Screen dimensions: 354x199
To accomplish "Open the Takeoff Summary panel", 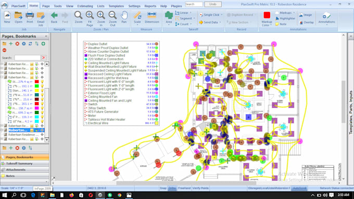I will tap(24, 163).
